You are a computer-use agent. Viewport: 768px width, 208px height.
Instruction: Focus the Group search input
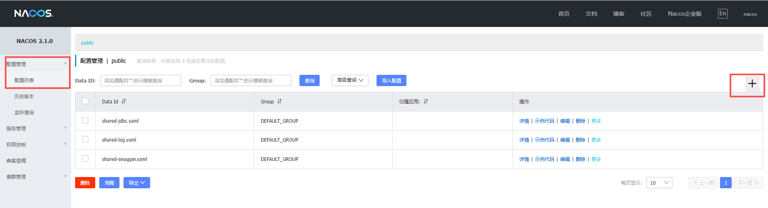click(251, 80)
